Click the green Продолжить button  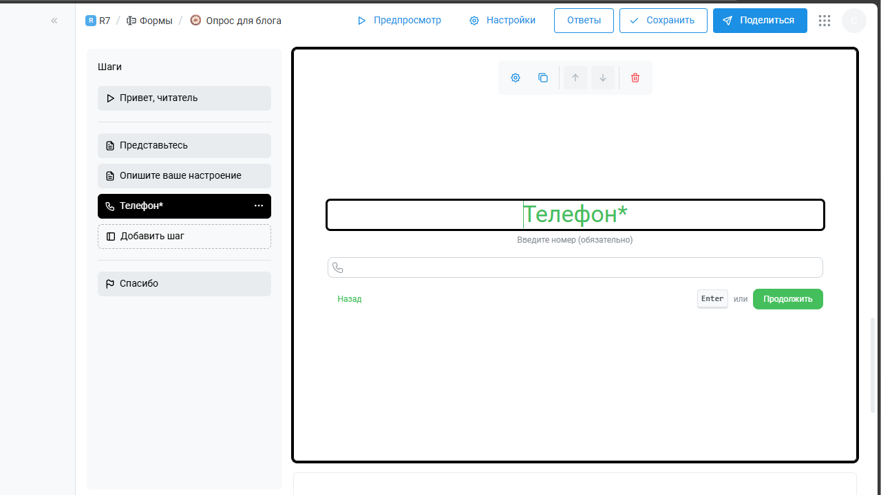pos(788,299)
